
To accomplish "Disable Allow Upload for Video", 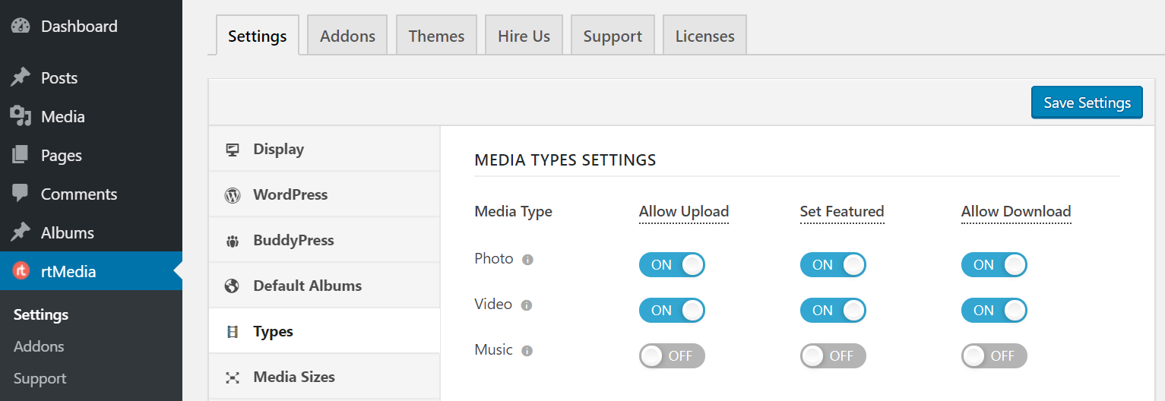I will tap(672, 311).
